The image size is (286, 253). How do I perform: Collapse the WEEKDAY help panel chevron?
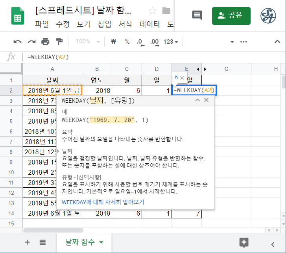click(x=197, y=100)
